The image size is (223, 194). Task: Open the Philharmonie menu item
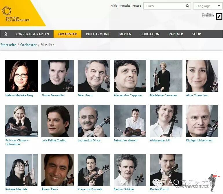[x=98, y=34]
